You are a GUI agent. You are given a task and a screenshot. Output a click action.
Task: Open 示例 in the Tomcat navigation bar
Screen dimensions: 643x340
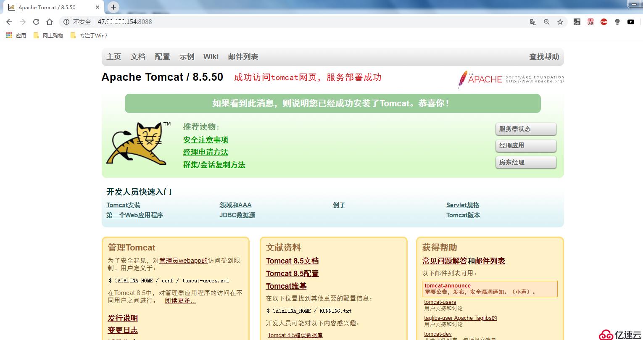tap(187, 57)
